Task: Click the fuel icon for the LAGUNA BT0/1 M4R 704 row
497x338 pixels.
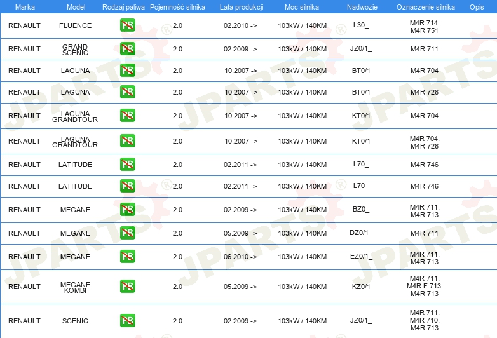Action: tap(127, 70)
